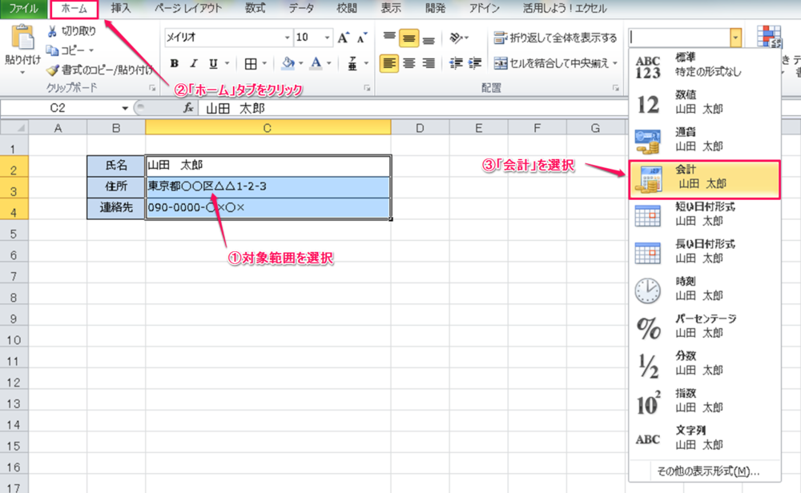Image resolution: width=801 pixels, height=493 pixels.
Task: Open the データ (Data) tab
Action: coord(301,9)
